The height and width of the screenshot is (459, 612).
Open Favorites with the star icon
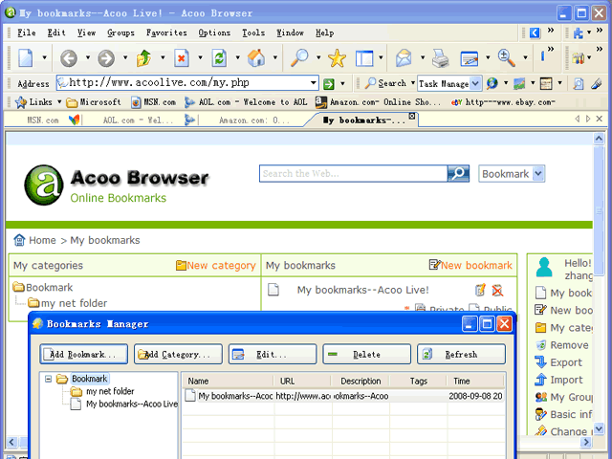[x=337, y=58]
